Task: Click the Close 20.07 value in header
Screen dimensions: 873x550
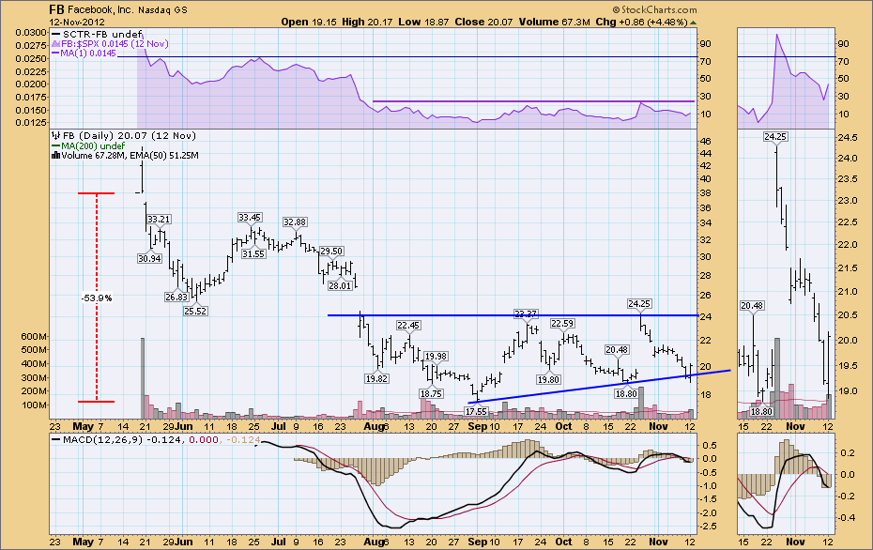Action: pos(483,22)
